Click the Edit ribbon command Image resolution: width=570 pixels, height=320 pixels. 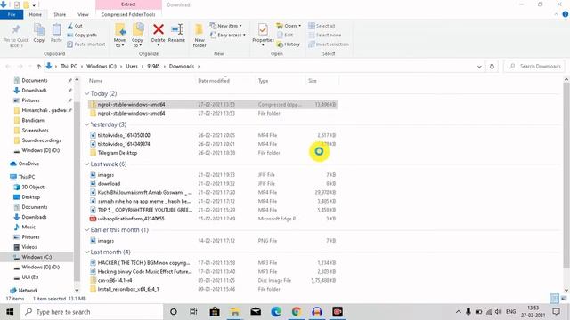(285, 35)
